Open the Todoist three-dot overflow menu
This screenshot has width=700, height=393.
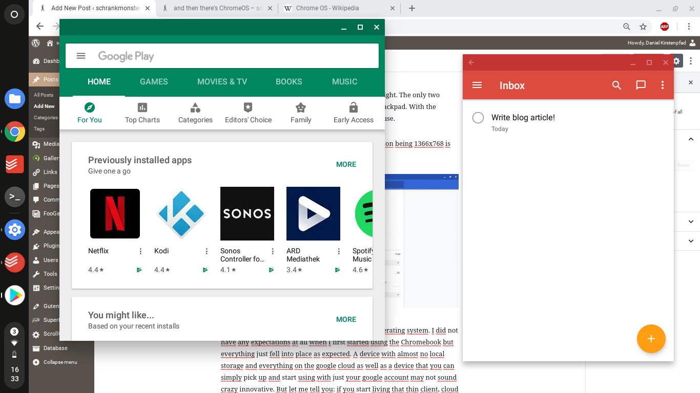(x=663, y=85)
